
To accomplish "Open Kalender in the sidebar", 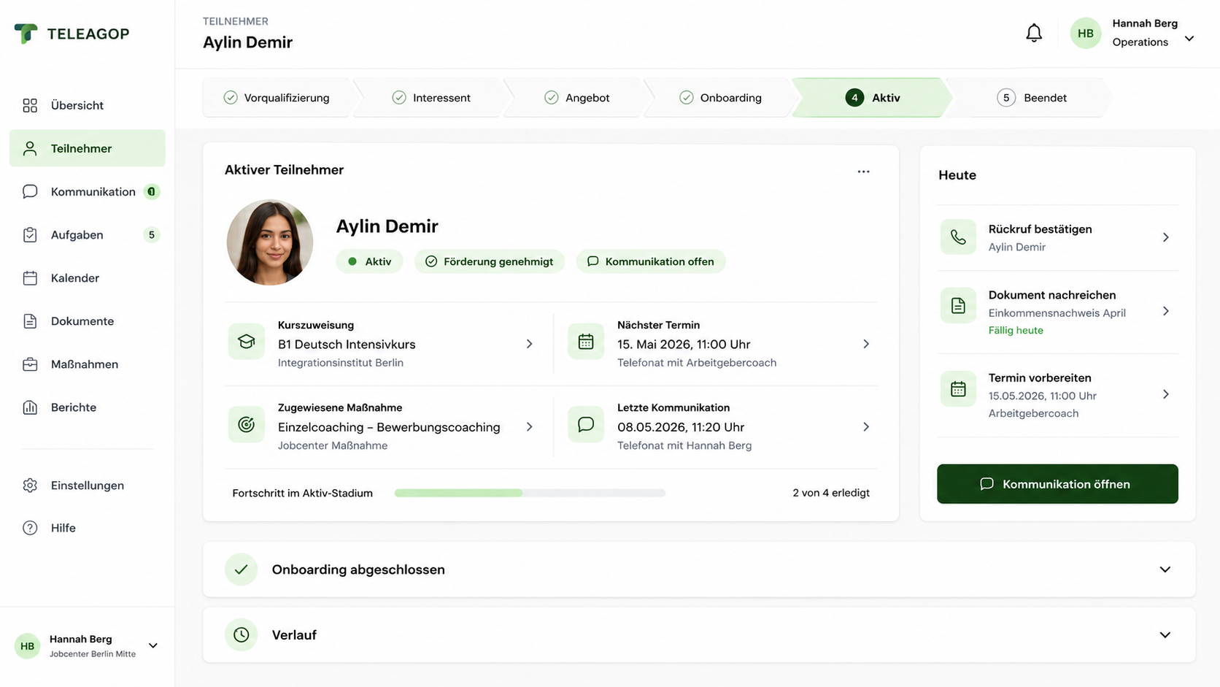I will click(88, 278).
